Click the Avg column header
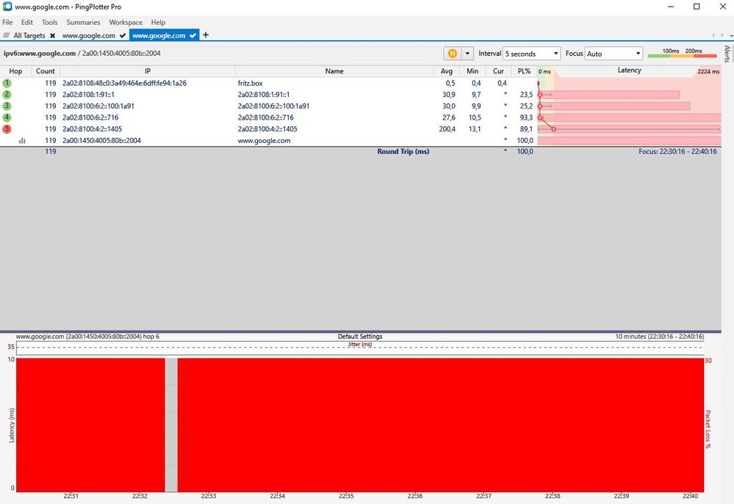The width and height of the screenshot is (734, 504). [447, 71]
